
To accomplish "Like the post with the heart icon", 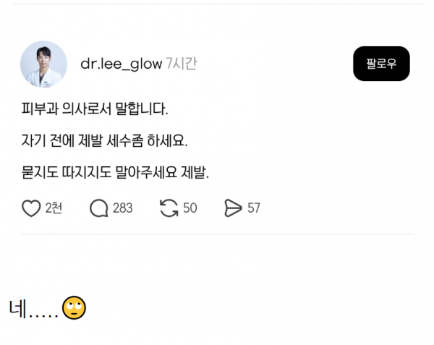I will (31, 208).
